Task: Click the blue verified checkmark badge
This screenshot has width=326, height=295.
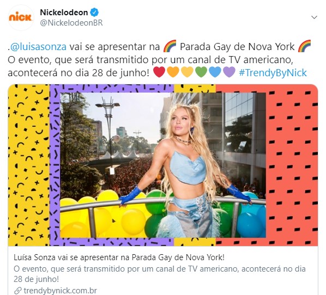Action: pyautogui.click(x=94, y=13)
